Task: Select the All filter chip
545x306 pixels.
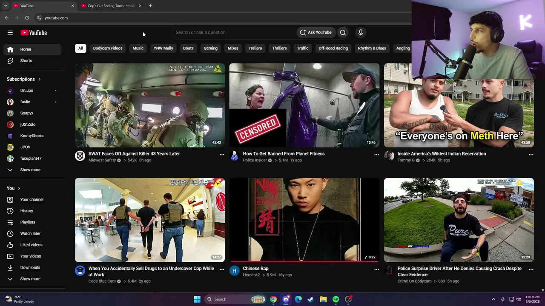Action: tap(80, 48)
